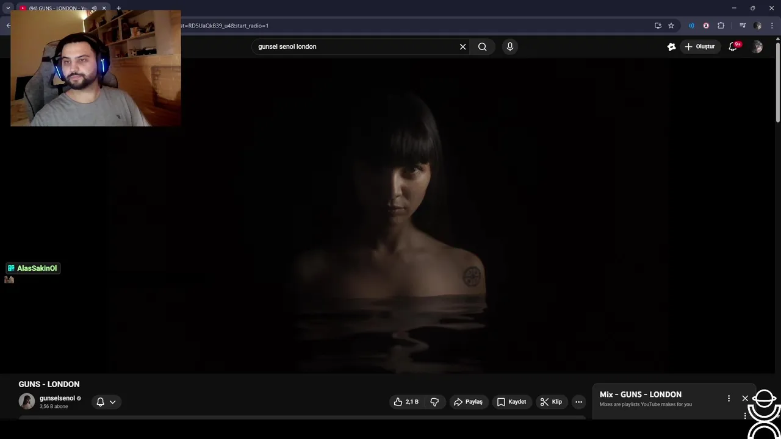Clear the YouTube search box text
This screenshot has height=439, width=781.
462,46
